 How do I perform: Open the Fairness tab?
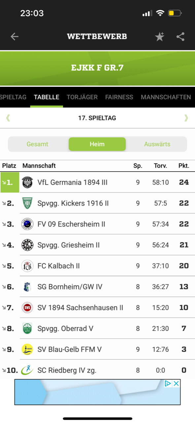tap(119, 97)
